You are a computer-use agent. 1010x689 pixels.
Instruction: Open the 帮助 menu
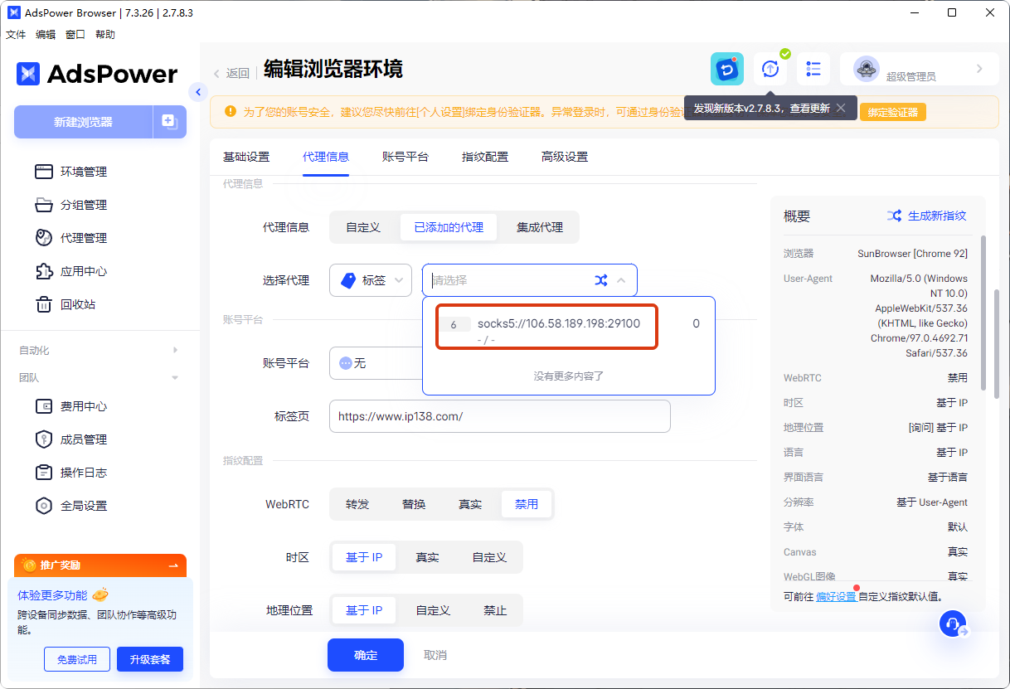click(105, 35)
